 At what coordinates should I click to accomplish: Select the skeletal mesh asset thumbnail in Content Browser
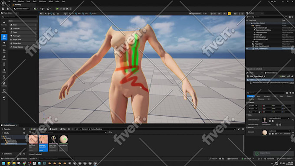(53, 139)
